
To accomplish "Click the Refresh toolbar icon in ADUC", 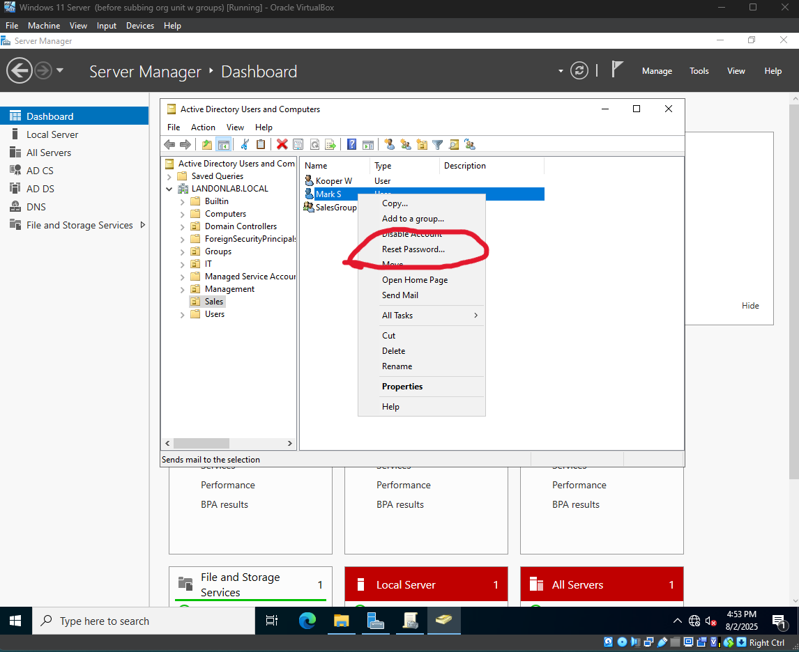I will [314, 145].
